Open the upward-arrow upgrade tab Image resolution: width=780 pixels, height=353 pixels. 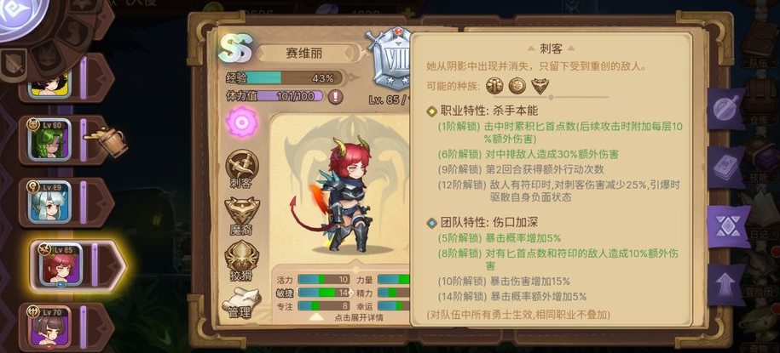pyautogui.click(x=725, y=285)
